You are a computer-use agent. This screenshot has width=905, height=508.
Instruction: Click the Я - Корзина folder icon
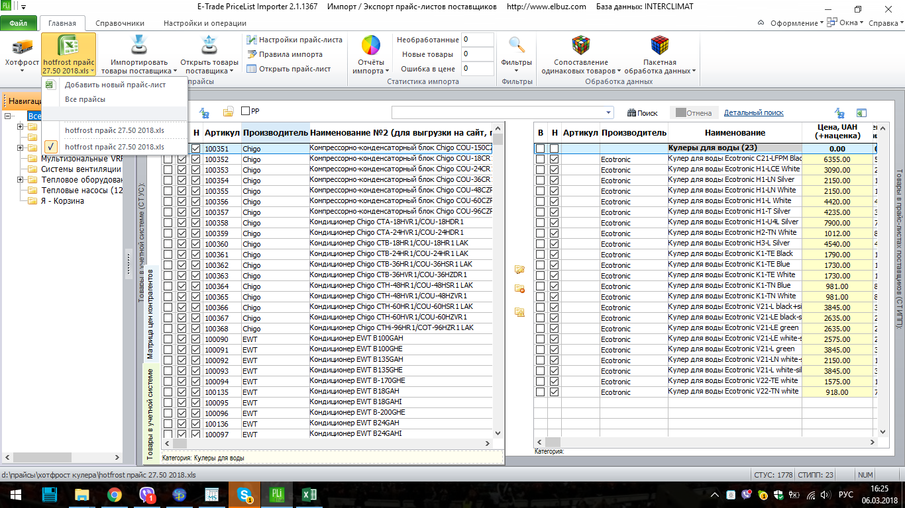(x=32, y=201)
